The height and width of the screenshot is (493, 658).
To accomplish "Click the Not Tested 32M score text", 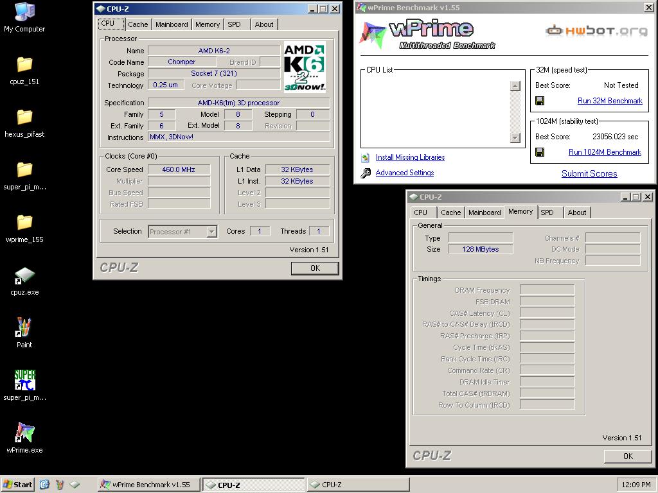I will pos(621,85).
